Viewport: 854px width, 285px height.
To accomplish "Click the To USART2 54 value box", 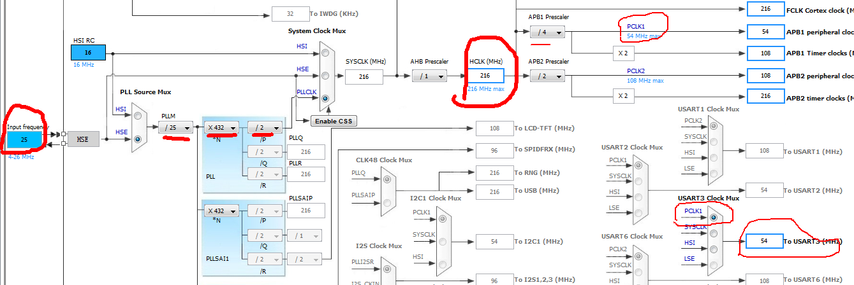I will tap(765, 190).
